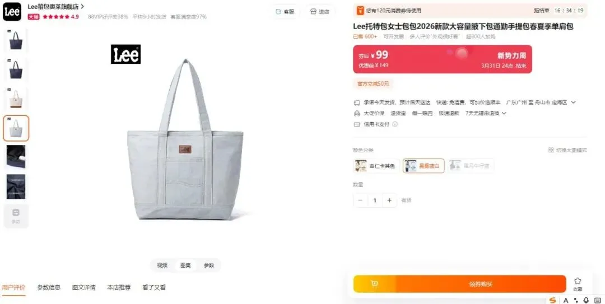This screenshot has width=605, height=304.
Task: Select the greyed-out third color option
Action: [471, 166]
